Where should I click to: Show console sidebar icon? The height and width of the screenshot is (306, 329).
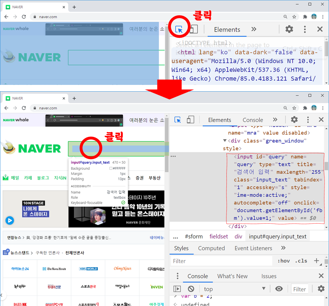click(x=177, y=289)
